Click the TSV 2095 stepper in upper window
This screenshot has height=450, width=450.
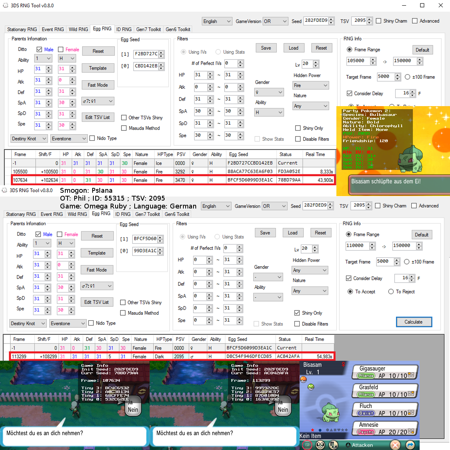coord(370,21)
